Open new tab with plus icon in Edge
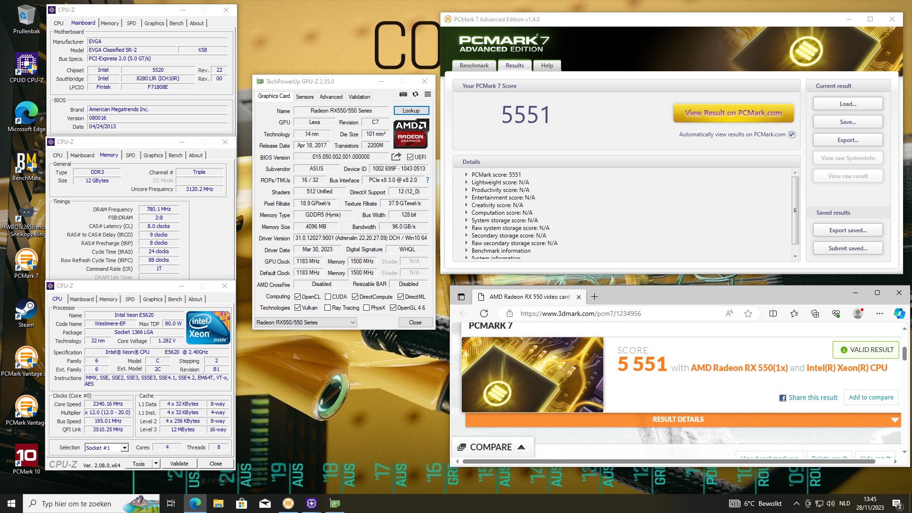Viewport: 912px width, 513px height. tap(594, 297)
